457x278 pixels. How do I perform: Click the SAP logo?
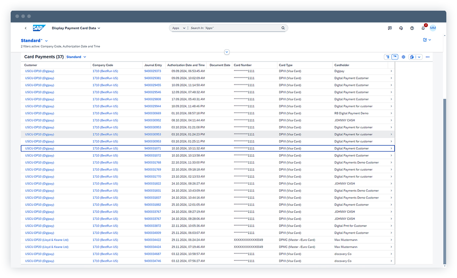pyautogui.click(x=39, y=28)
